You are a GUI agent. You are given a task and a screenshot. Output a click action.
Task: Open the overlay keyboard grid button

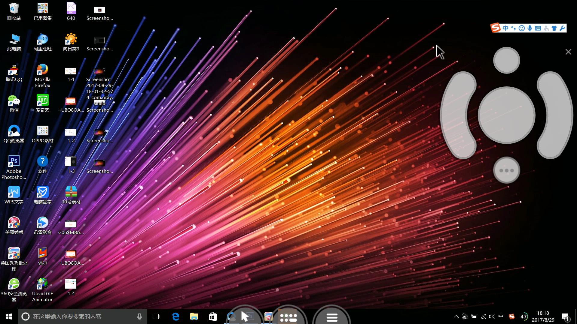click(x=288, y=317)
